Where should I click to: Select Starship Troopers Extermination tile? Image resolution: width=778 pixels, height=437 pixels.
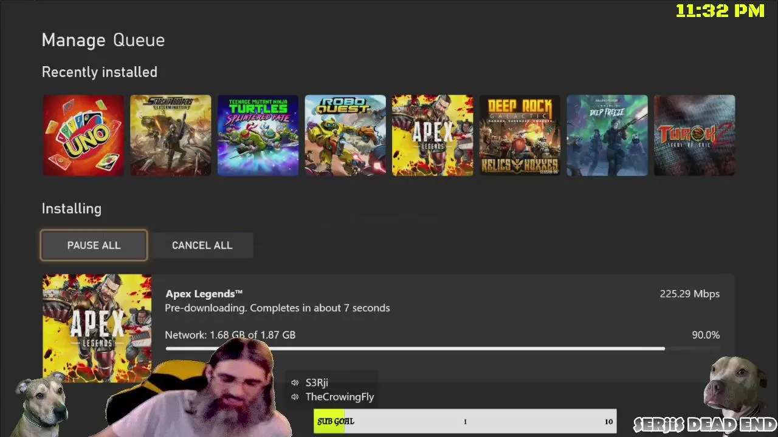pyautogui.click(x=171, y=135)
